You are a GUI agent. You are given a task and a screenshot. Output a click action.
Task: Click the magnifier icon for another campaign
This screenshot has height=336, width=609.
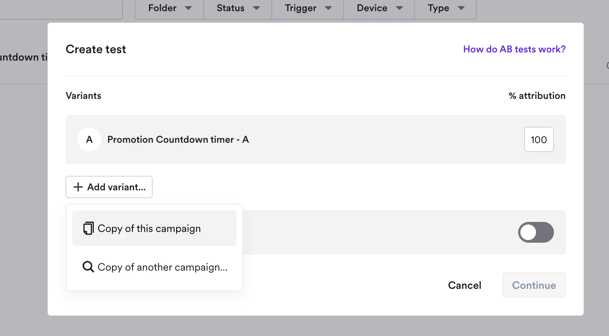(88, 267)
